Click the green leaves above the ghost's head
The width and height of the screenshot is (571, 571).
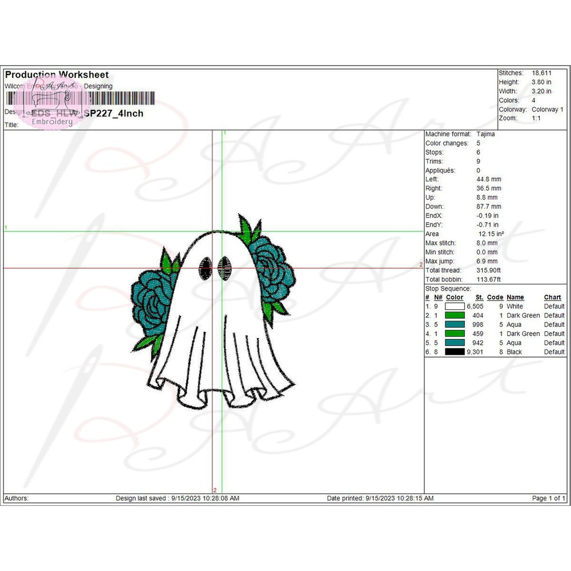coord(249,228)
